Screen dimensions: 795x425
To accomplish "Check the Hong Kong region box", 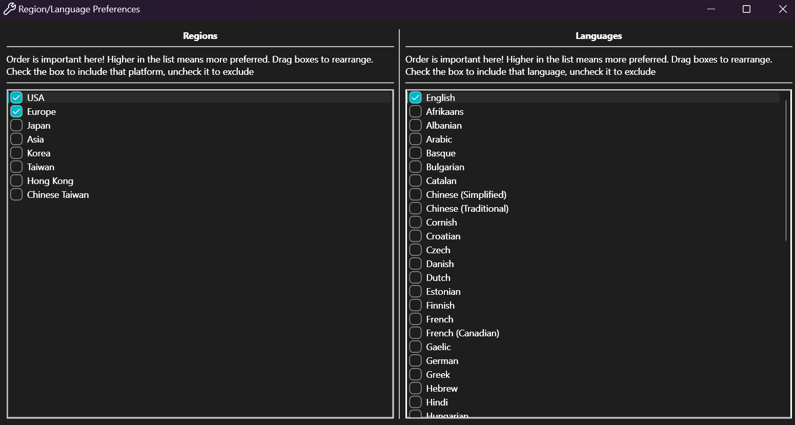I will pyautogui.click(x=16, y=180).
